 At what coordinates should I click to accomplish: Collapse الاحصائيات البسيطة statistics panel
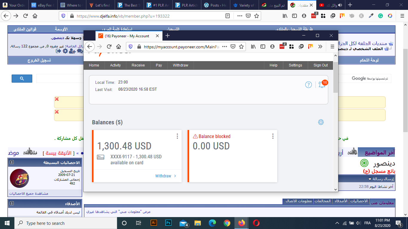pos(12,162)
